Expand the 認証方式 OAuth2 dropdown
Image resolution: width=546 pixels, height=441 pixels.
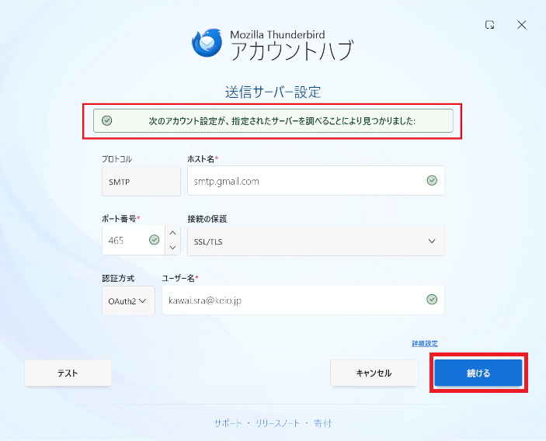pyautogui.click(x=128, y=300)
